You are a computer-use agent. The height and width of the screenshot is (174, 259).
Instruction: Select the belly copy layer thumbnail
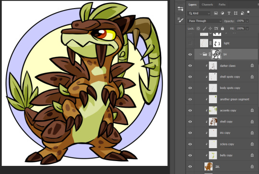coord(213,155)
